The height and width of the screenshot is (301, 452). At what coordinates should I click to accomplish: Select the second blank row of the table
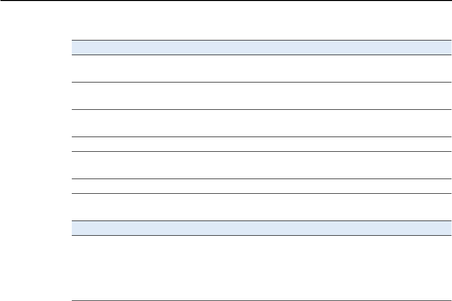pos(261,96)
